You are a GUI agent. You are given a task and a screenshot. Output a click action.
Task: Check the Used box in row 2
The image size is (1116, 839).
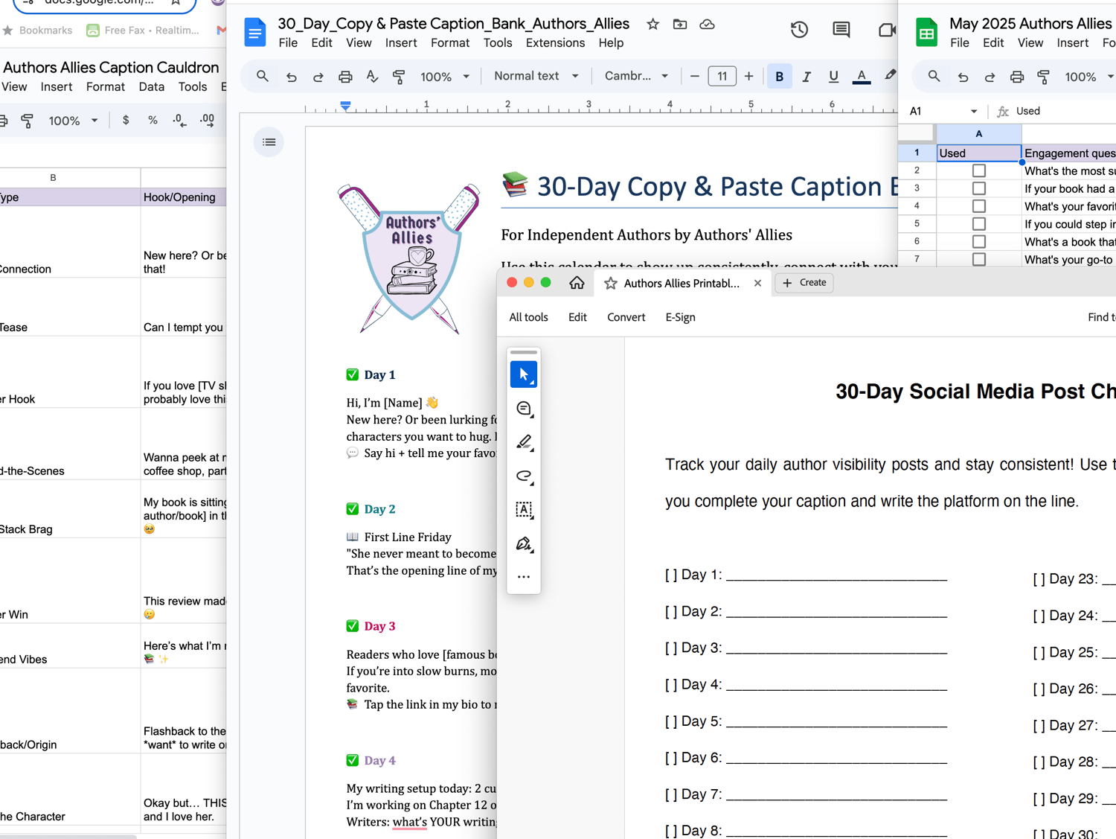click(x=979, y=170)
